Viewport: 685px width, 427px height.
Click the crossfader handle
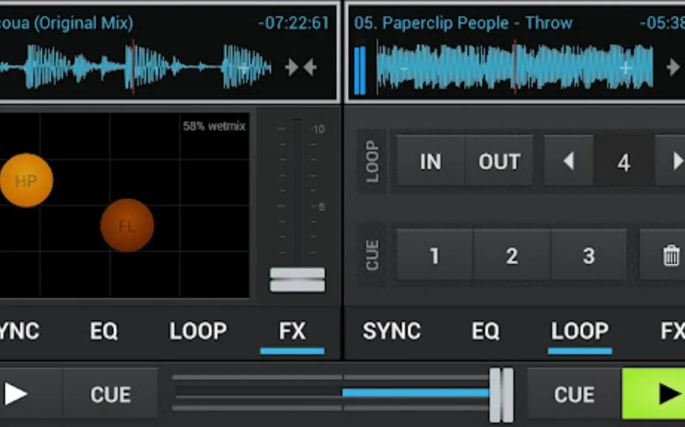coord(501,395)
